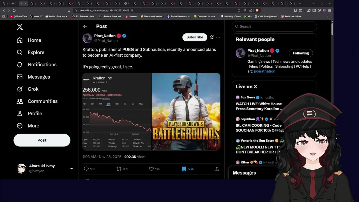This screenshot has width=359, height=202.
Task: Click the address bar URL
Action: pyautogui.click(x=106, y=10)
